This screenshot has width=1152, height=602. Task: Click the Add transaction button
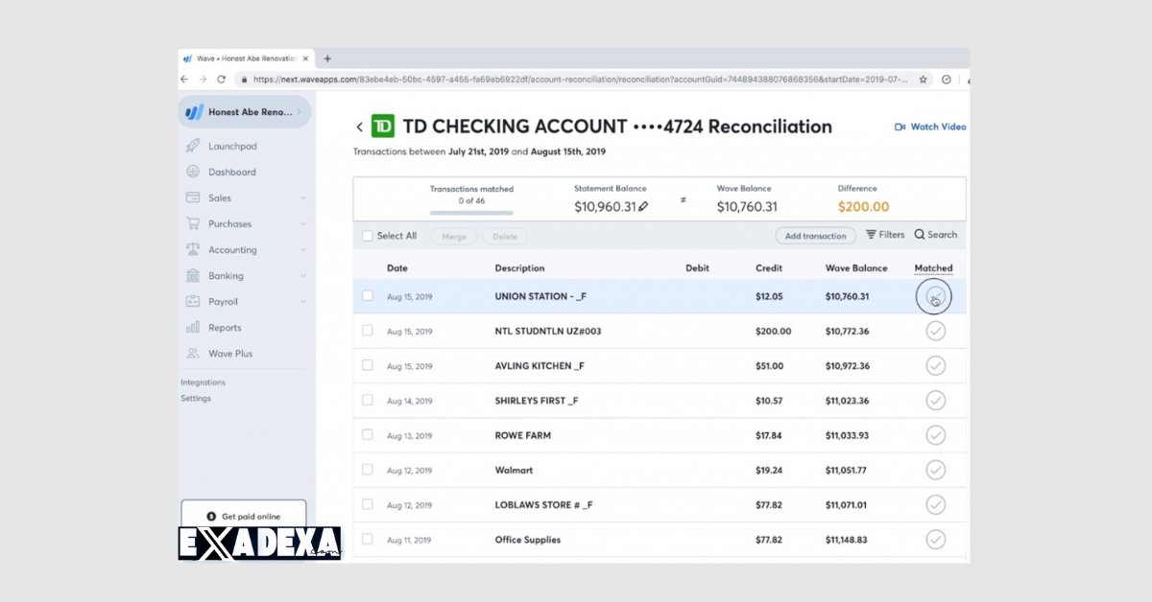tap(815, 235)
